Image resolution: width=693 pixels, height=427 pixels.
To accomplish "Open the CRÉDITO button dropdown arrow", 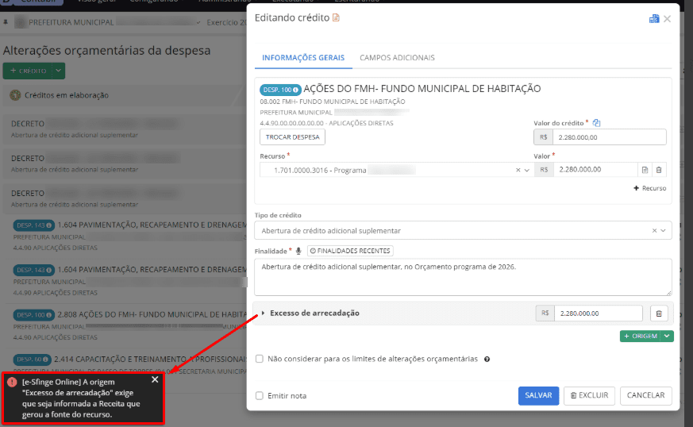I will tap(58, 71).
